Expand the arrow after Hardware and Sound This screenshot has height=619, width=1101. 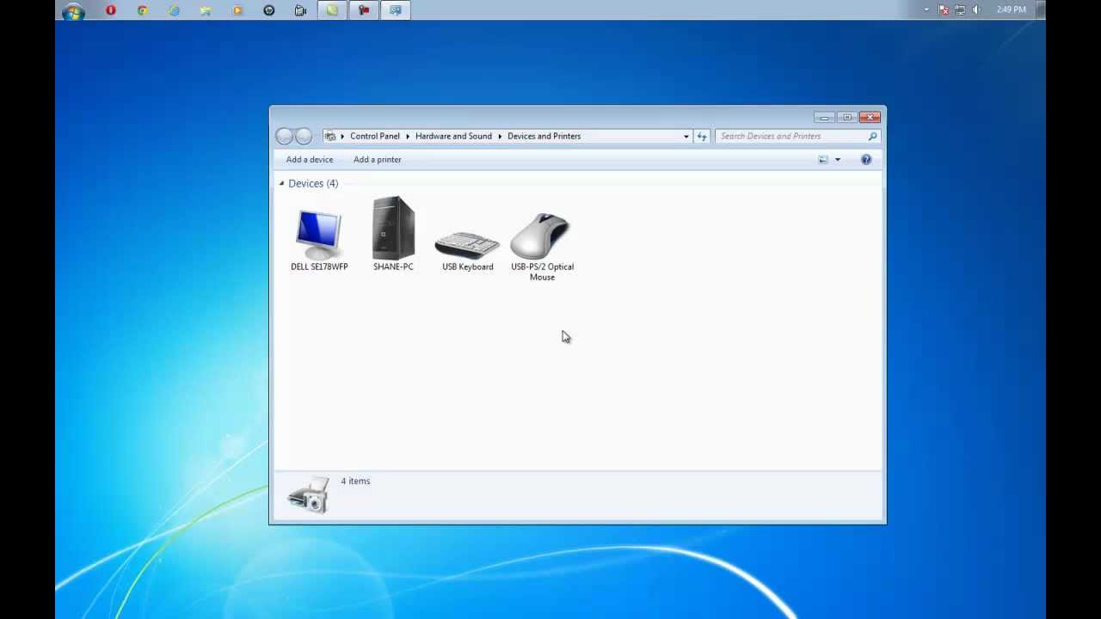point(500,136)
